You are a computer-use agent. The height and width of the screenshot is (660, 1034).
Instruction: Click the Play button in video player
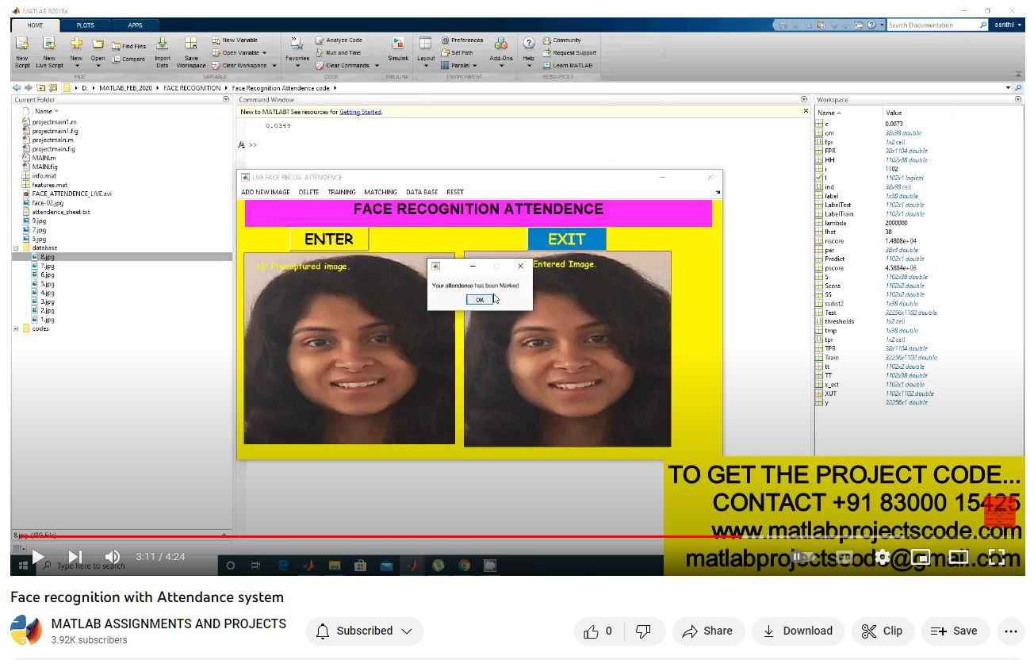coord(37,557)
